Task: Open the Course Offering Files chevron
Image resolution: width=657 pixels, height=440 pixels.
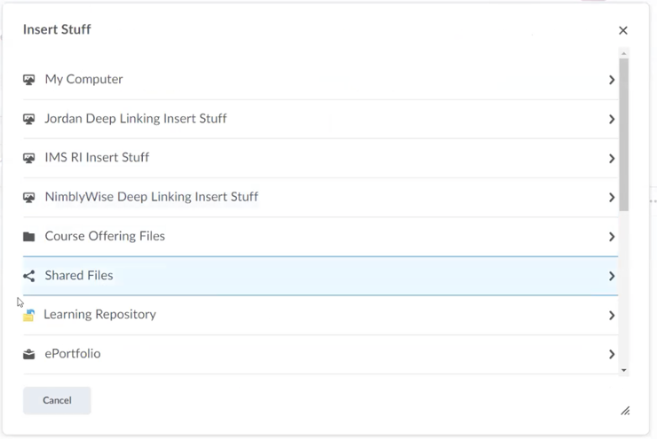Action: pos(612,237)
